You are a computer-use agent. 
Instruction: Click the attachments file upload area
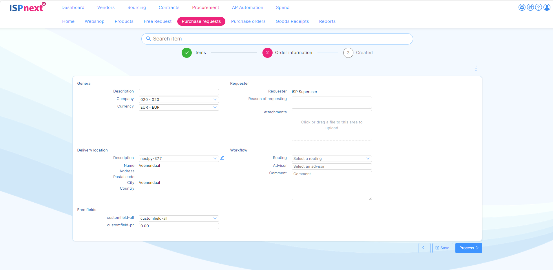point(332,125)
